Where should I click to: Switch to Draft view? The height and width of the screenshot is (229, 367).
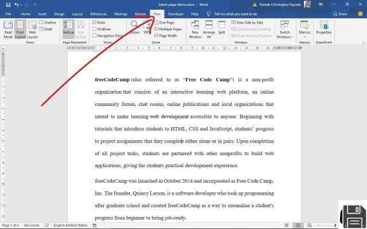click(46, 29)
